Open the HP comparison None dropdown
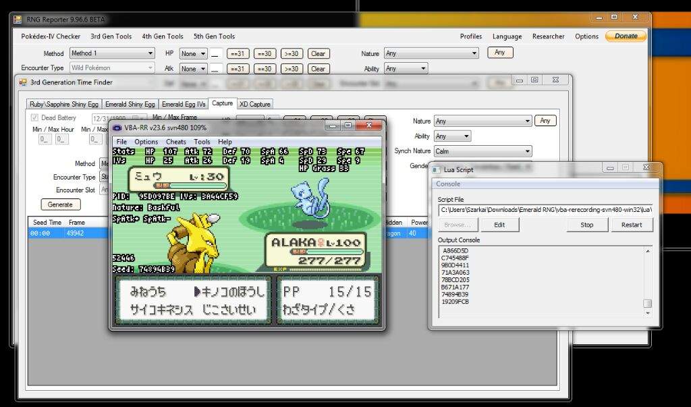Viewport: 691px width, 407px height. coord(193,54)
